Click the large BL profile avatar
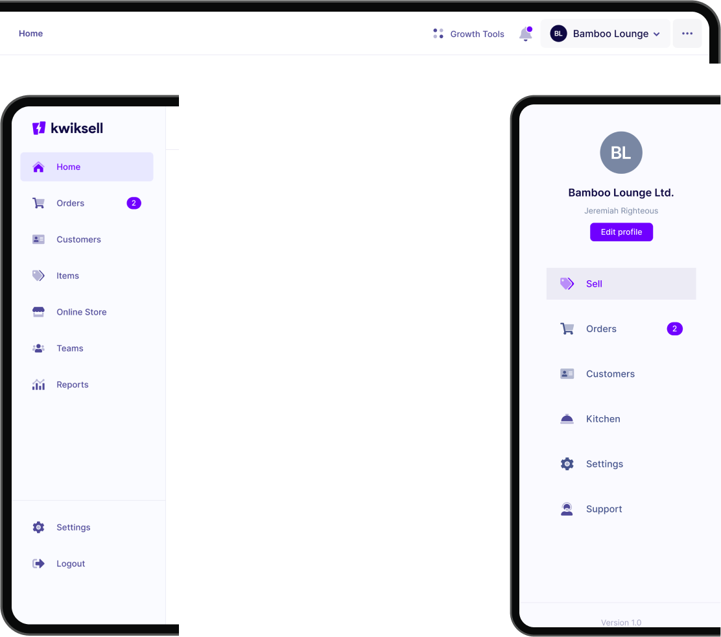This screenshot has width=721, height=637. [x=621, y=152]
